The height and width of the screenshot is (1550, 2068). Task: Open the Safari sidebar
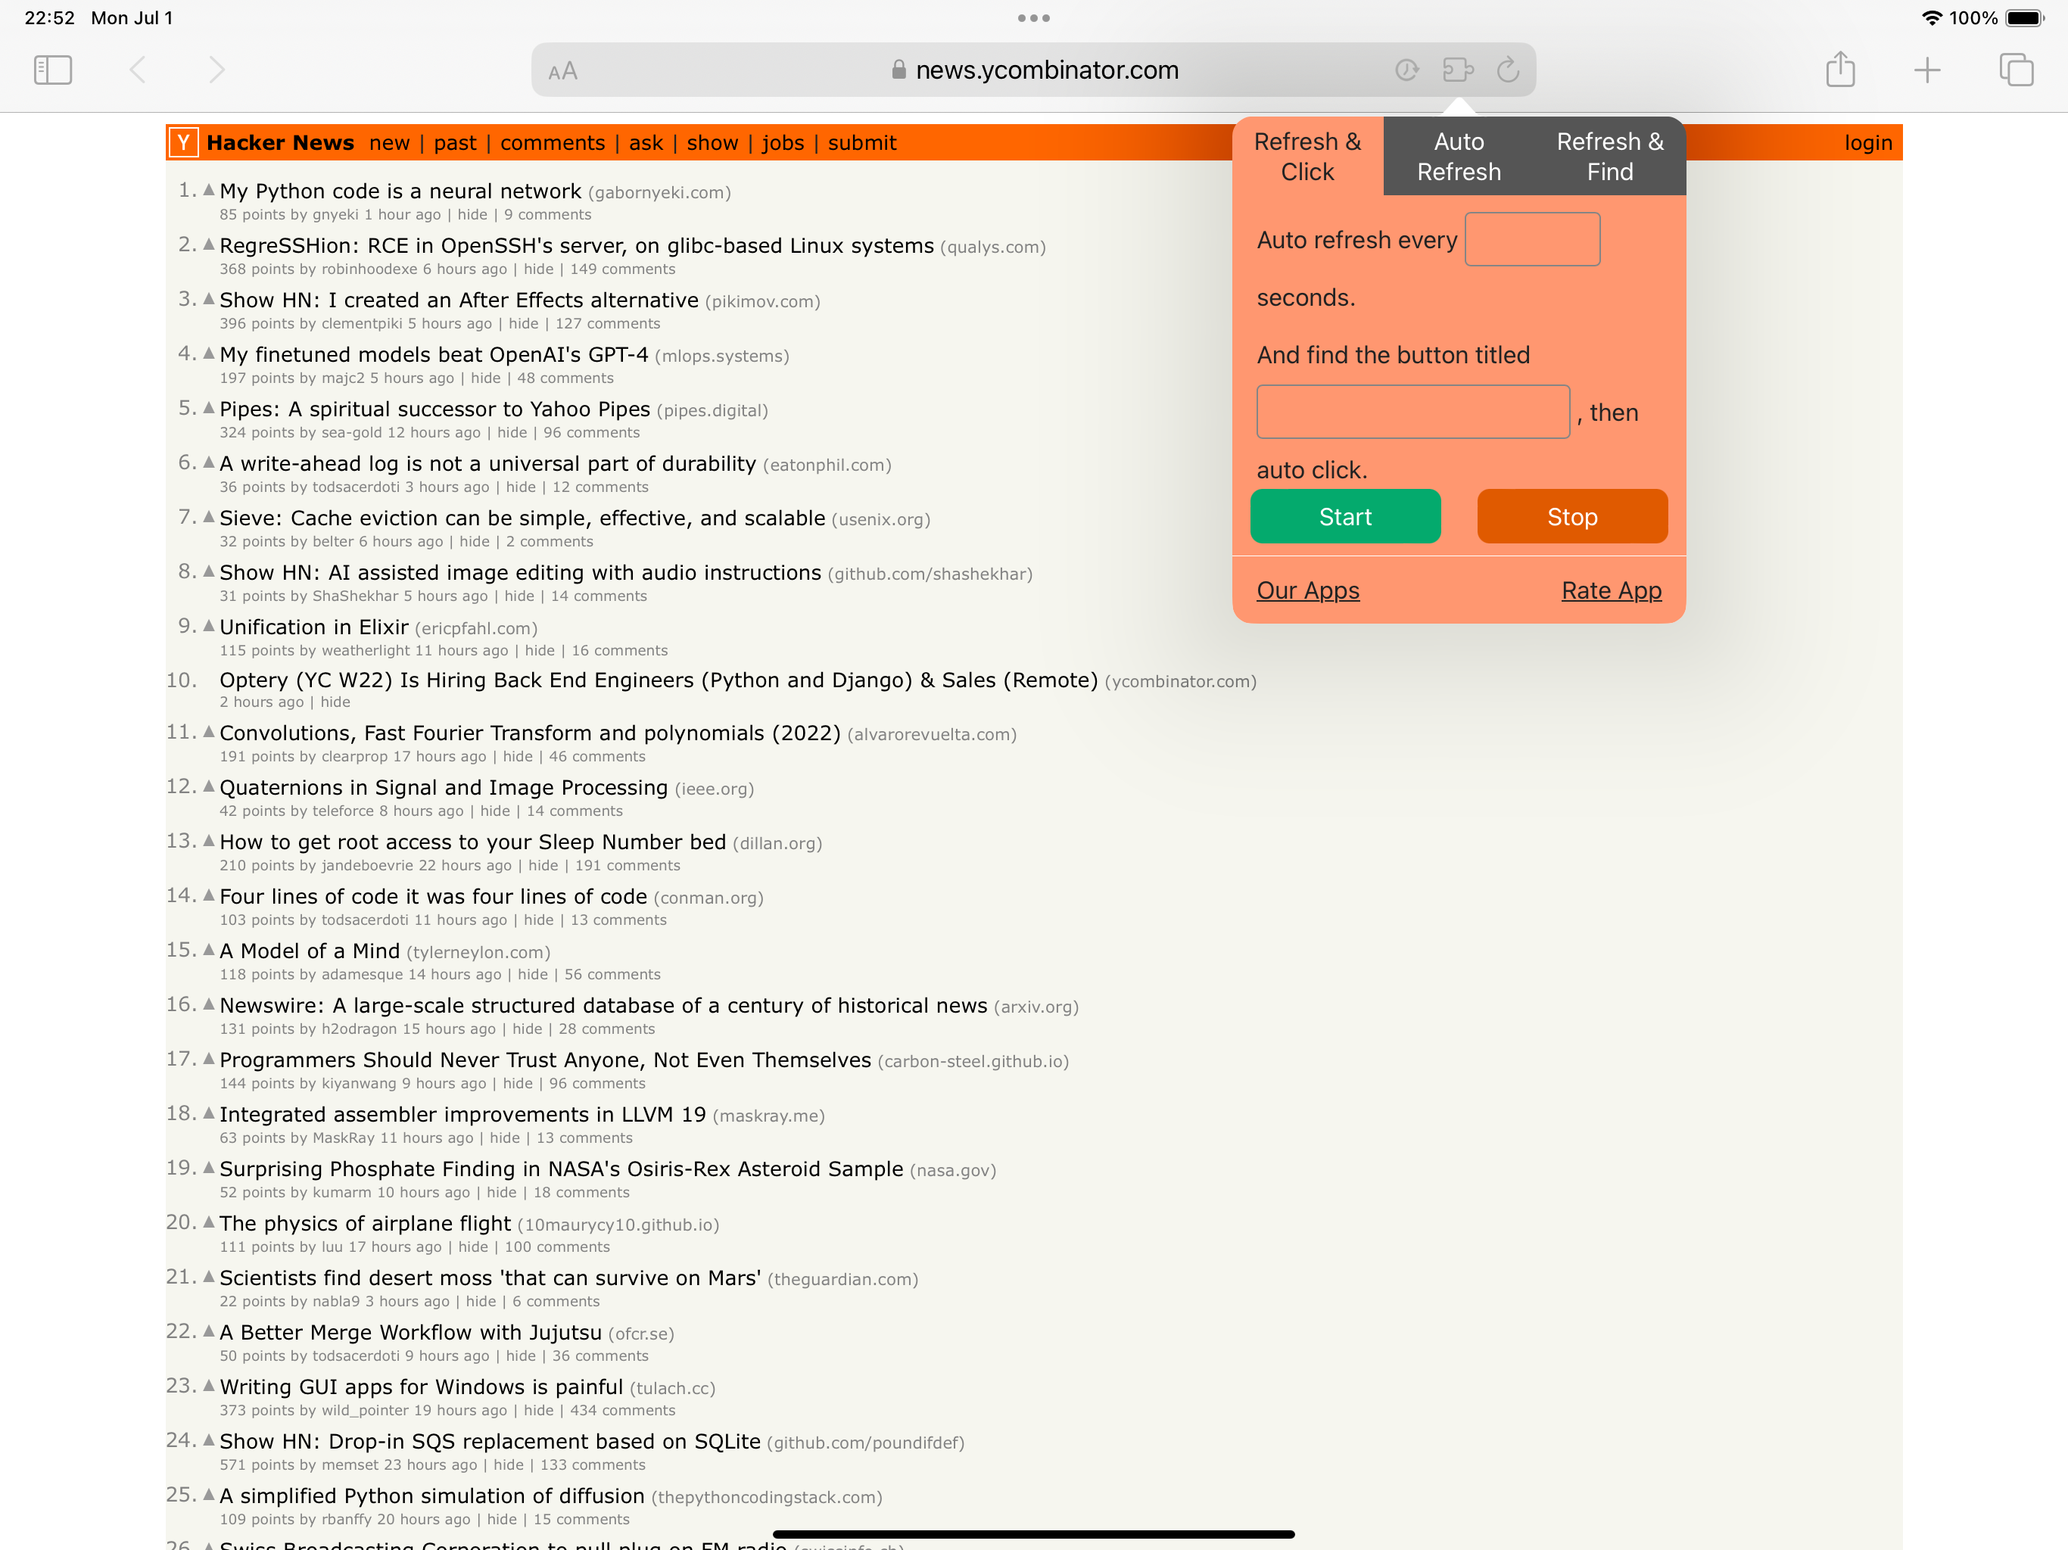pos(52,70)
